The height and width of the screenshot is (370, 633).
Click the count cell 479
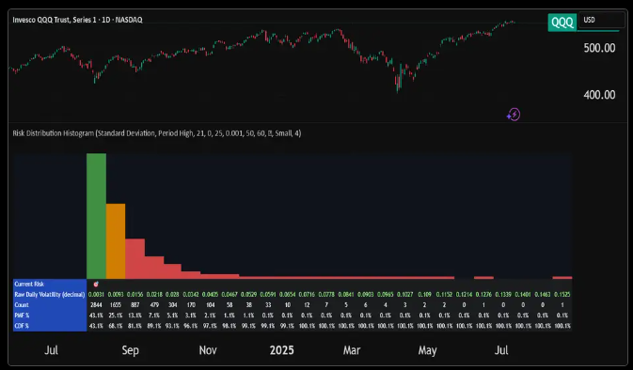coord(154,305)
